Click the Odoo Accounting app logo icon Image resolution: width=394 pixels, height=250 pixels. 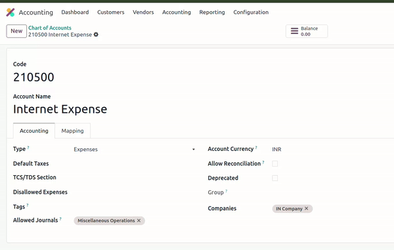click(11, 12)
